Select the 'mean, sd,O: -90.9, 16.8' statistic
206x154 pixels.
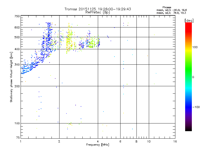click(171, 10)
